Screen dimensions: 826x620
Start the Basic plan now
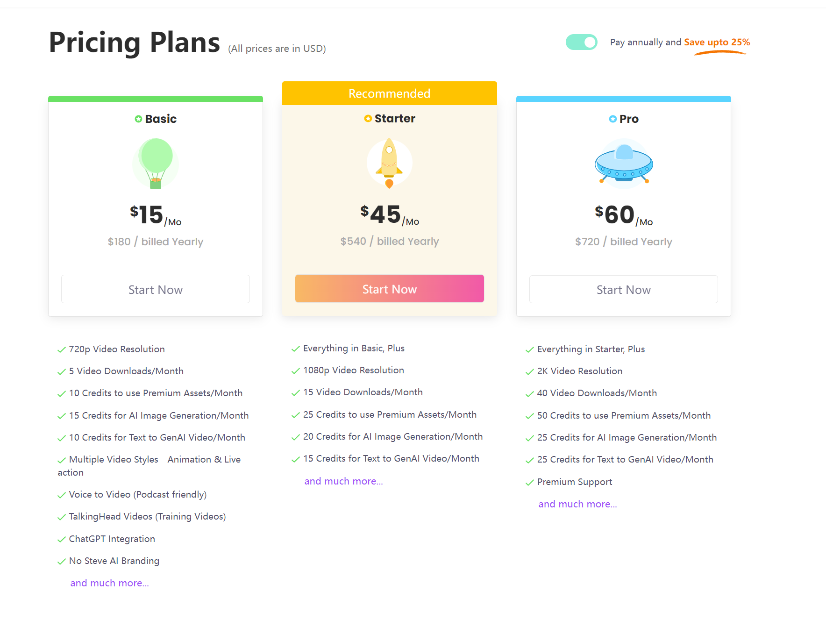click(x=156, y=290)
